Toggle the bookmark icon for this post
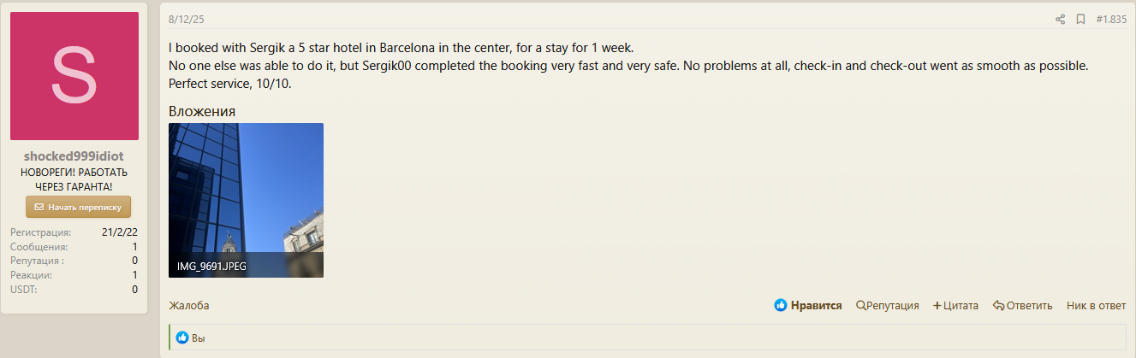This screenshot has width=1136, height=358. pyautogui.click(x=1080, y=20)
